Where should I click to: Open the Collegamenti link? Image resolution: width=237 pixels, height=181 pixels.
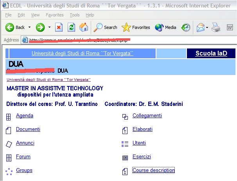pos(147,116)
